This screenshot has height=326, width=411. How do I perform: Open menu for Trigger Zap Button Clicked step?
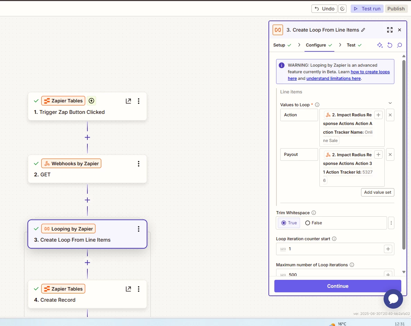pos(139,101)
